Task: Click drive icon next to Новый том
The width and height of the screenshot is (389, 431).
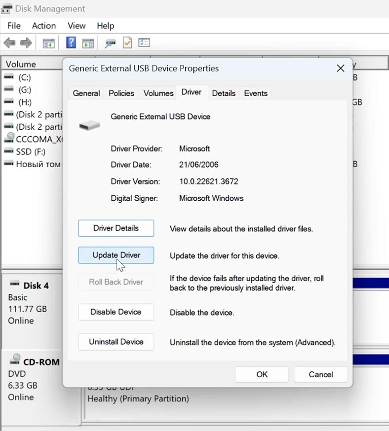Action: point(9,163)
